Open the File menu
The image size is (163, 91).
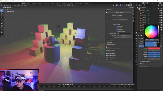click(x=3, y=3)
